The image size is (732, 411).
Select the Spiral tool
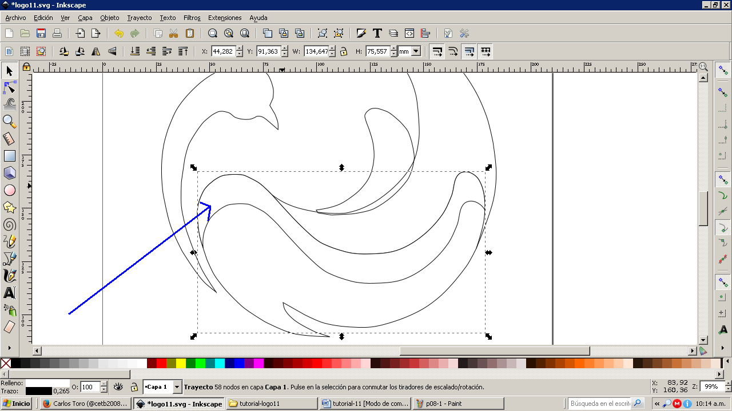click(x=9, y=224)
